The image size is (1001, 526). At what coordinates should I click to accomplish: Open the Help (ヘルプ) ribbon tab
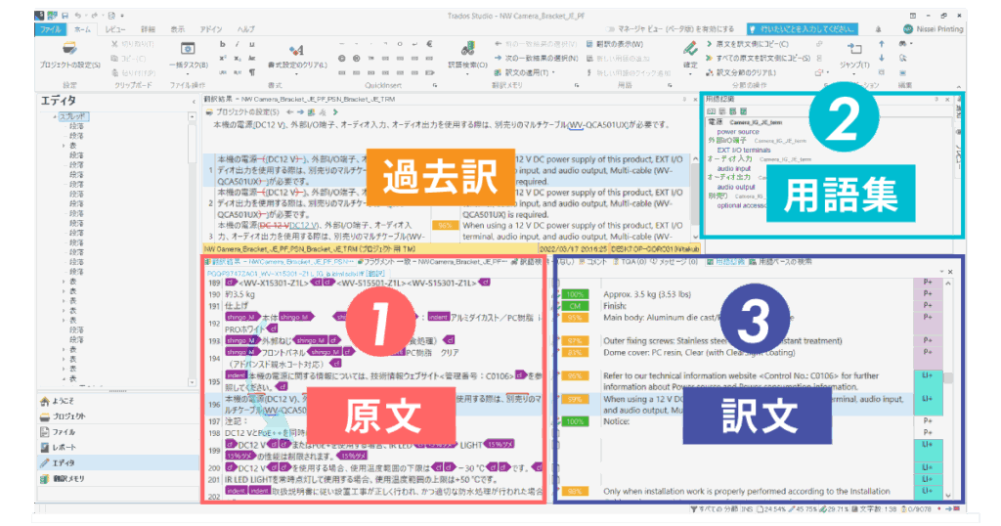pos(245,29)
